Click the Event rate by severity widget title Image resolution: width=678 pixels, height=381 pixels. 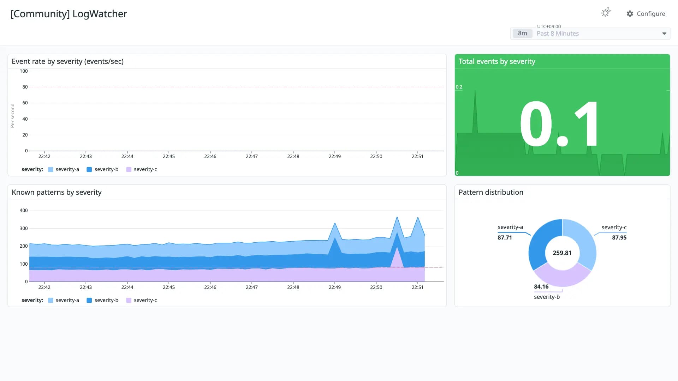point(68,61)
